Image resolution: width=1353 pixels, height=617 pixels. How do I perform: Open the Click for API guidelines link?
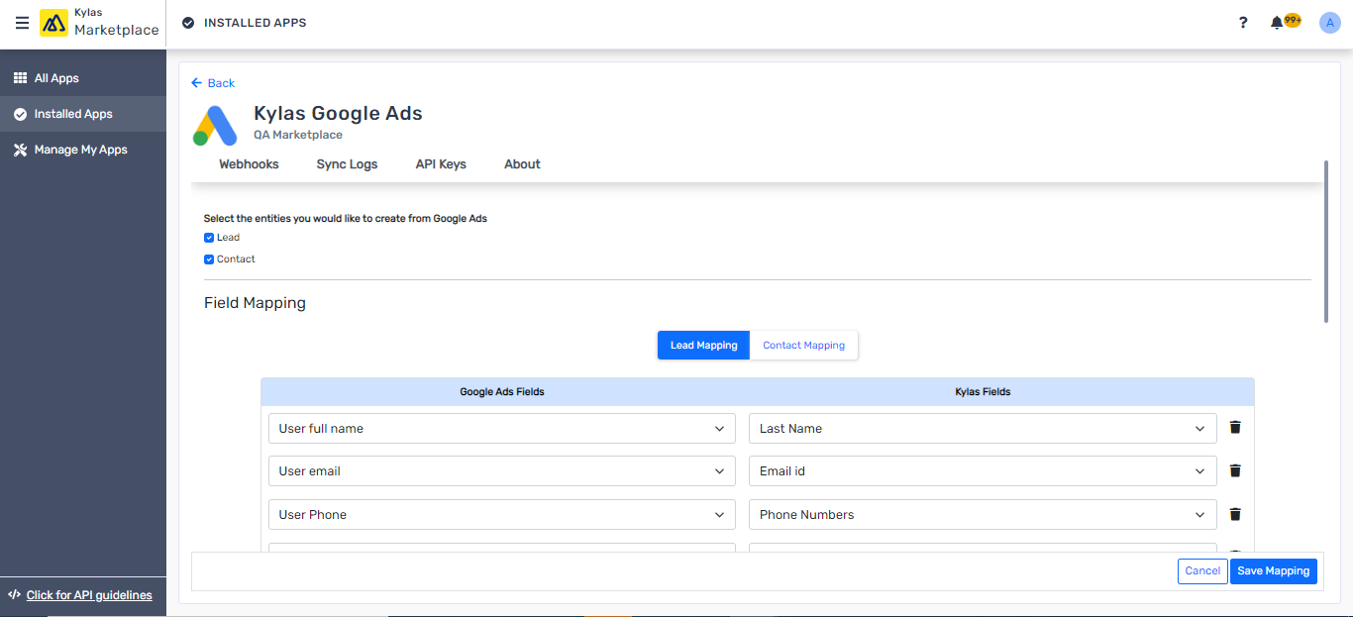(89, 595)
